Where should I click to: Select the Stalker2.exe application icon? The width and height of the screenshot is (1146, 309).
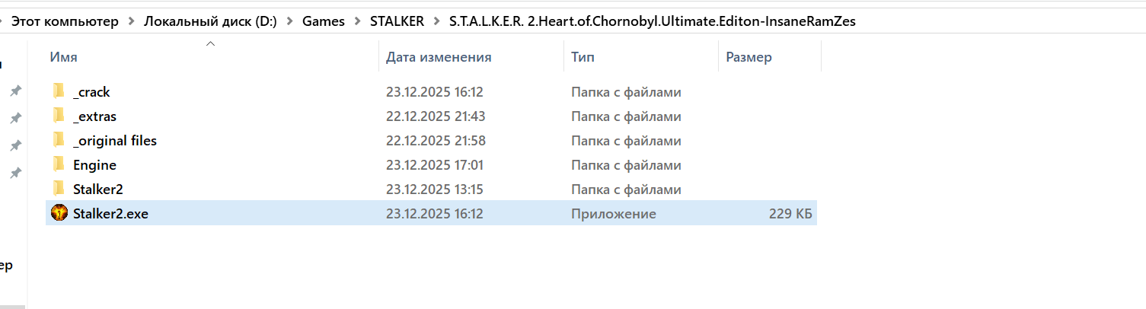(x=59, y=214)
